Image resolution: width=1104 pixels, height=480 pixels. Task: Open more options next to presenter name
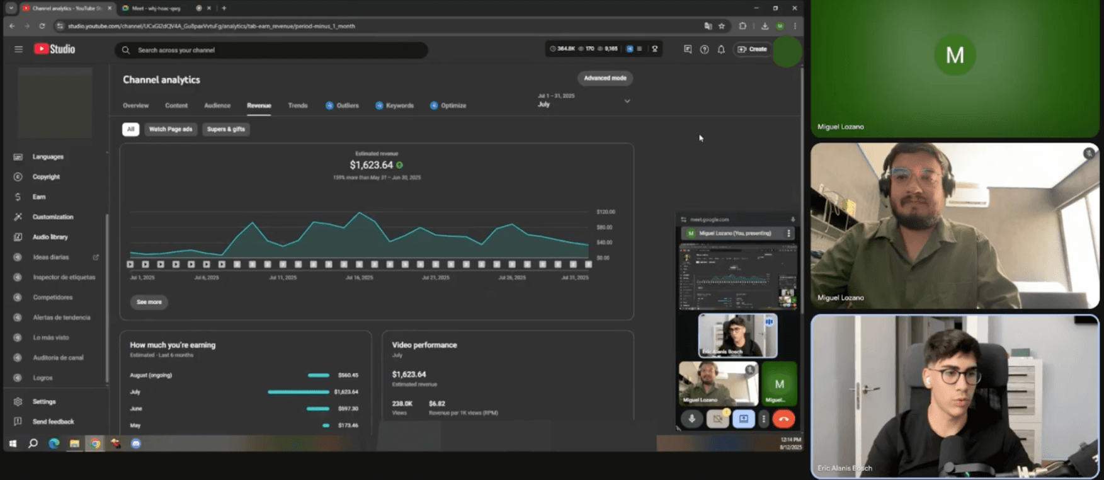(x=788, y=234)
